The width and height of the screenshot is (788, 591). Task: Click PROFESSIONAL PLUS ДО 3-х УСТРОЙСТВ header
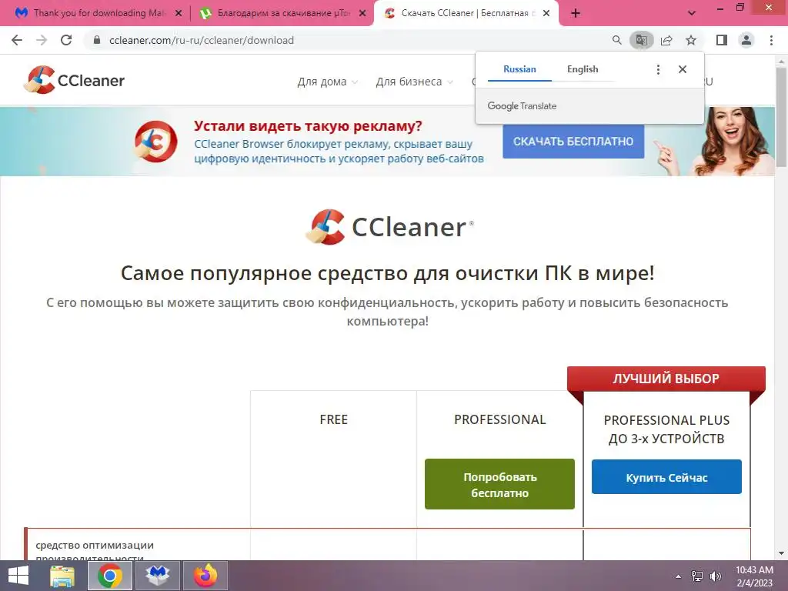click(666, 429)
